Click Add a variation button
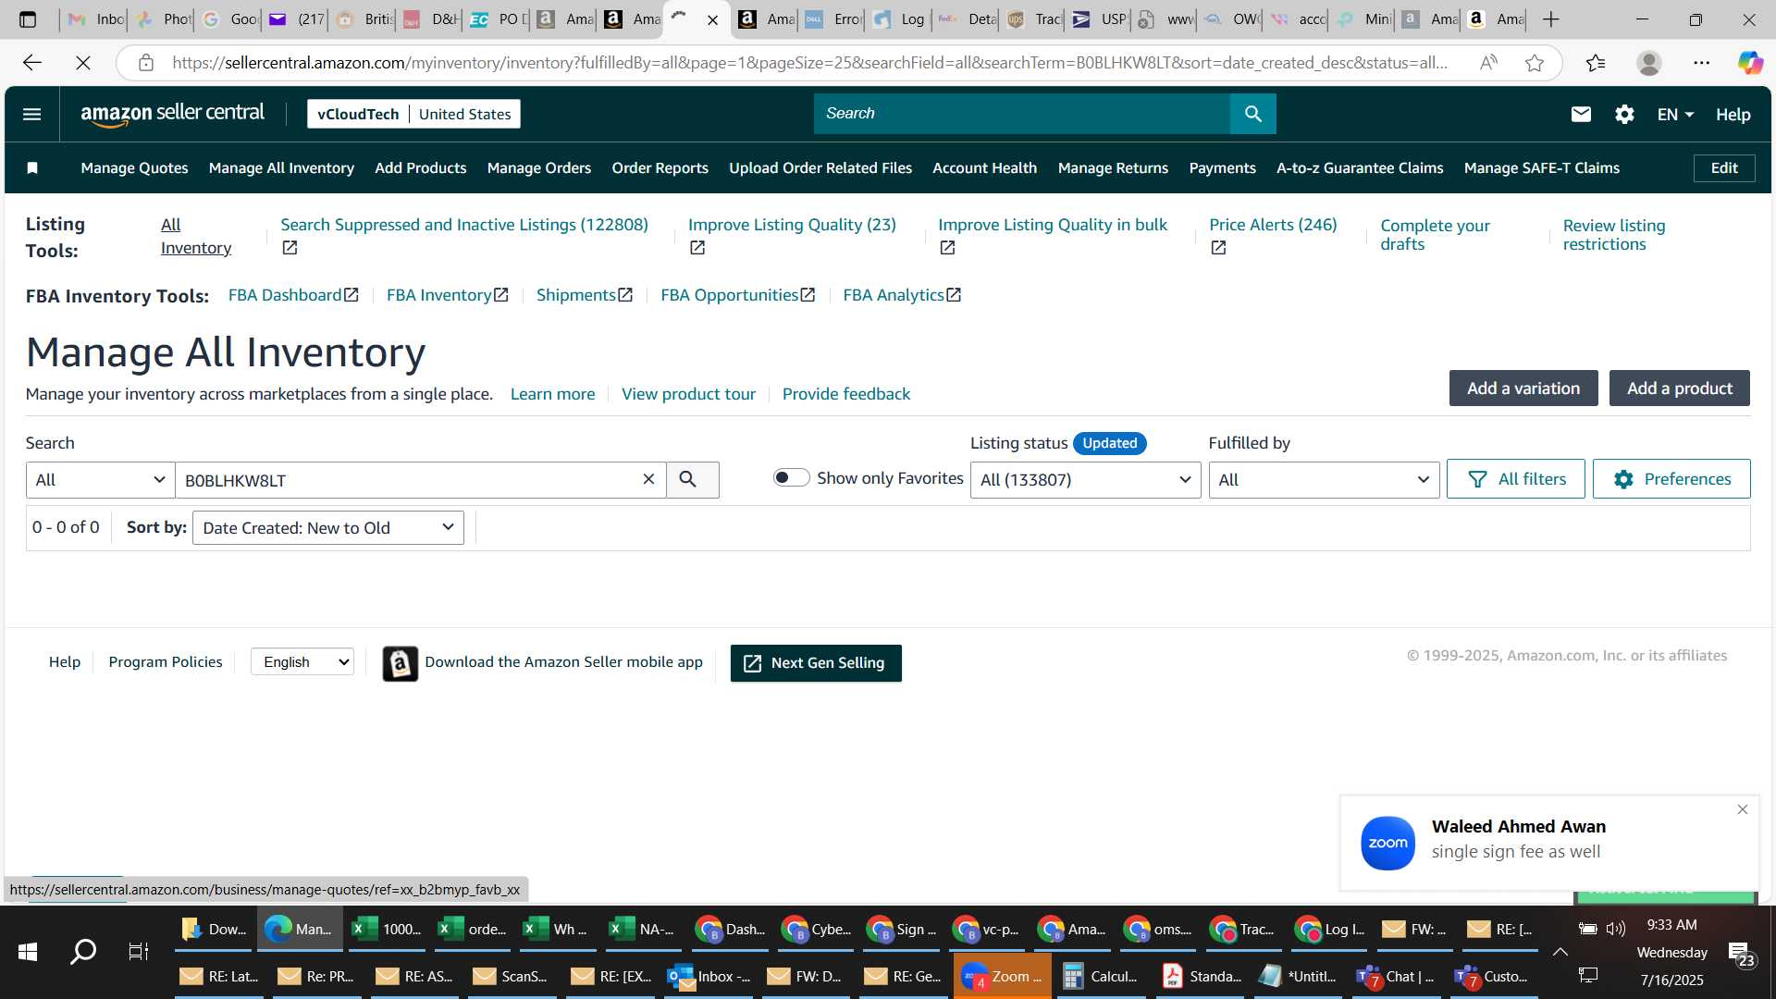 [x=1523, y=388]
